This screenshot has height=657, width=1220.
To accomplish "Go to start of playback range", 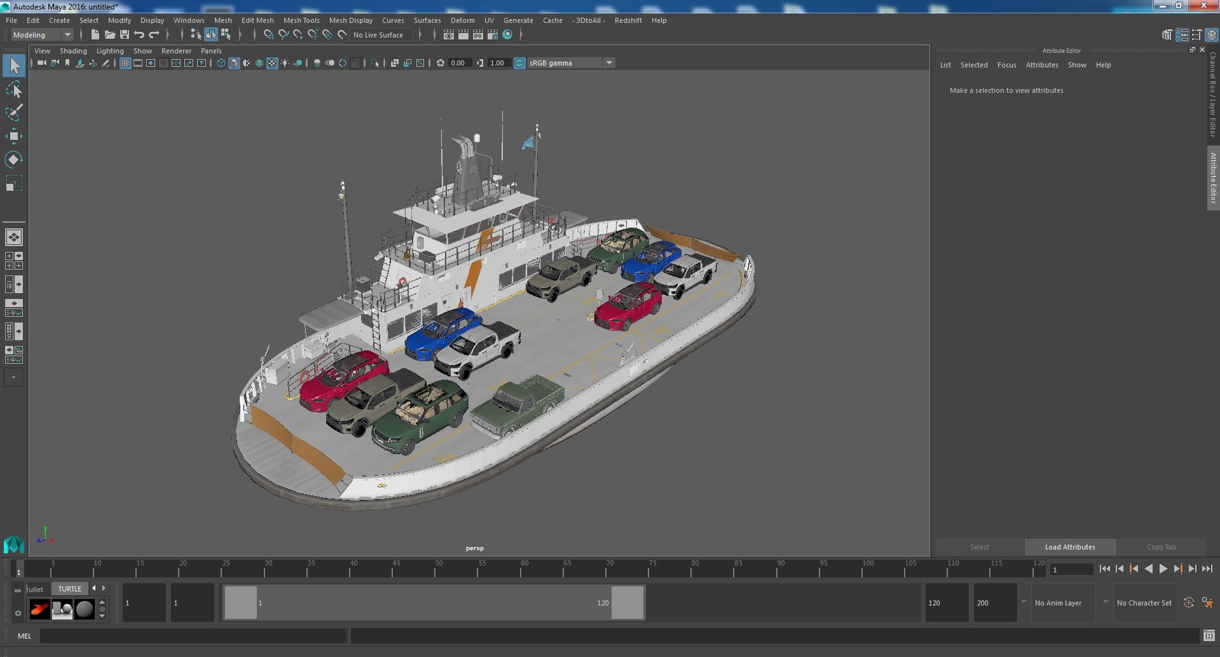I will pyautogui.click(x=1104, y=569).
